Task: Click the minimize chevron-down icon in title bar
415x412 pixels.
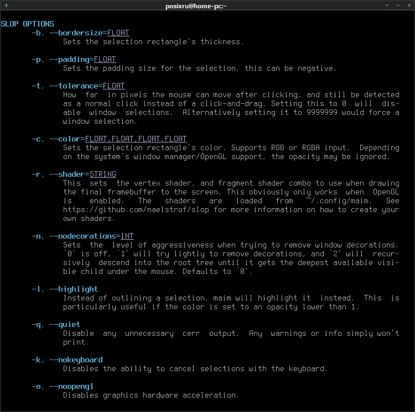Action: click(x=387, y=6)
